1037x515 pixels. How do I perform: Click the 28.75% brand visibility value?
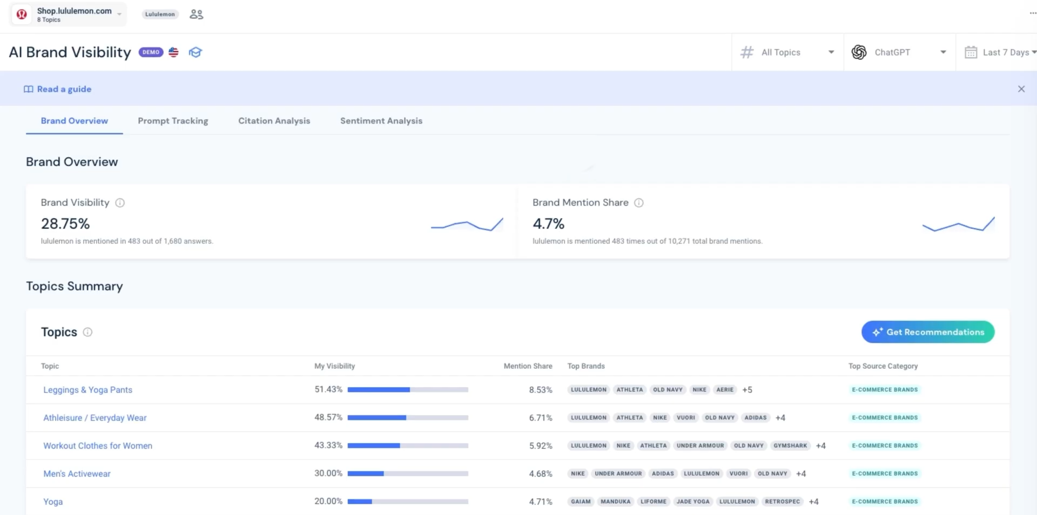pos(65,224)
